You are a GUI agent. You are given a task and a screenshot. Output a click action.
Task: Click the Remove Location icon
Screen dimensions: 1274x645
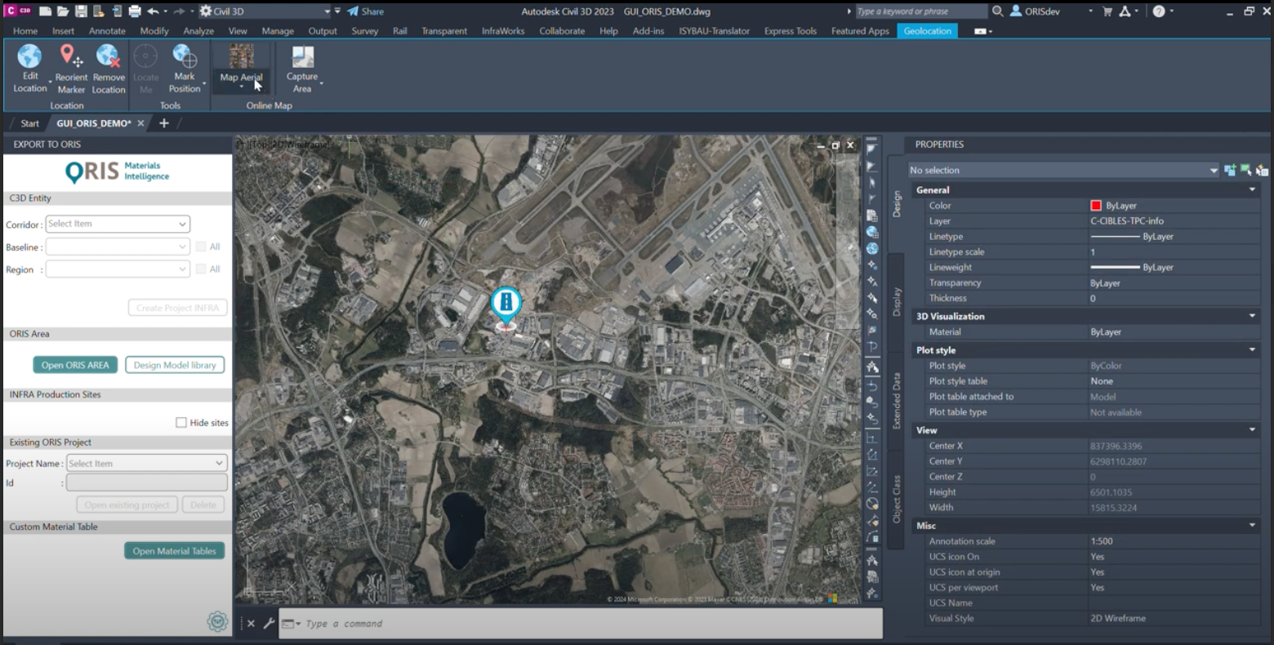[108, 56]
